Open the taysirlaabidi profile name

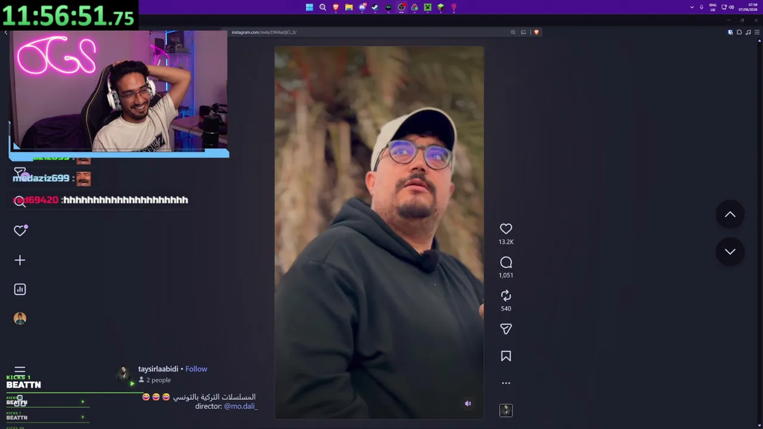(158, 369)
